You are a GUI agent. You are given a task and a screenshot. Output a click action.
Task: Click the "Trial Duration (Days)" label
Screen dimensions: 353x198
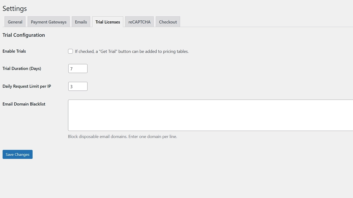[22, 68]
